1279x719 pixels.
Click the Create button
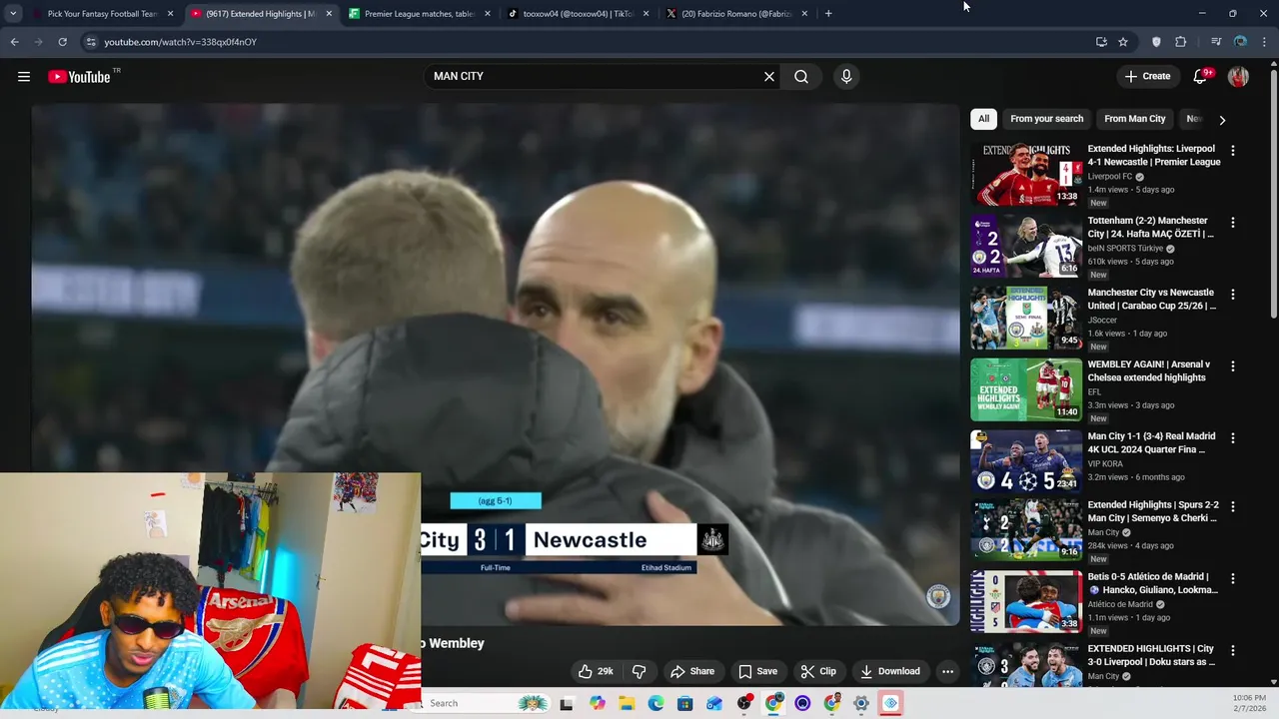click(1147, 77)
